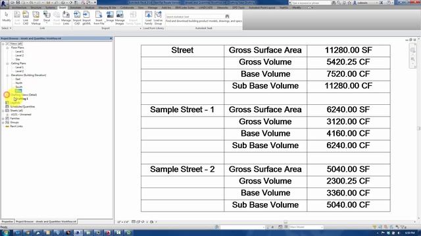Click the Image import tool
421x236 pixels.
pyautogui.click(x=110, y=16)
